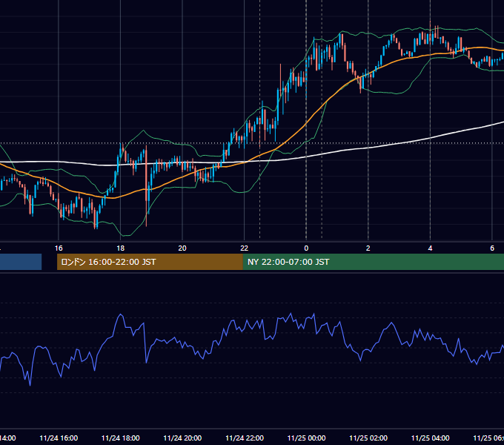Screen dimensions: 504x445
Task: Click hour label 2 on the chart axis
Action: (x=368, y=248)
